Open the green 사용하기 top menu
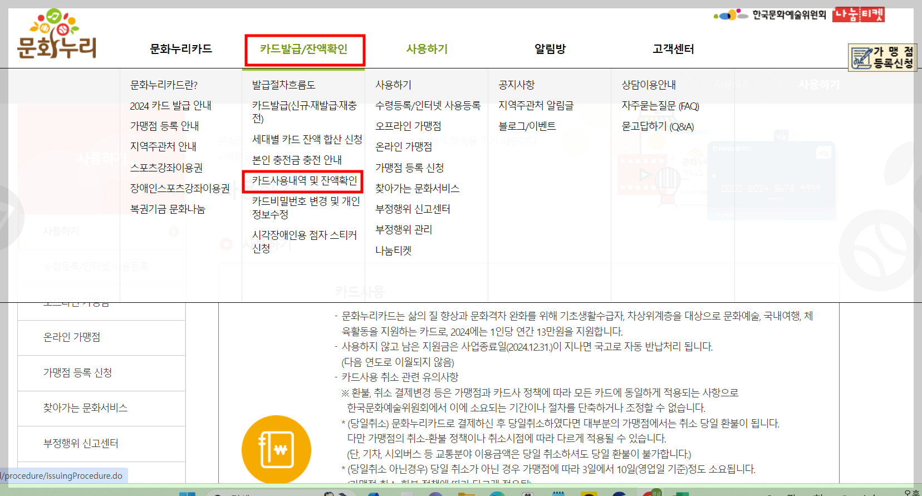This screenshot has width=922, height=496. (427, 49)
